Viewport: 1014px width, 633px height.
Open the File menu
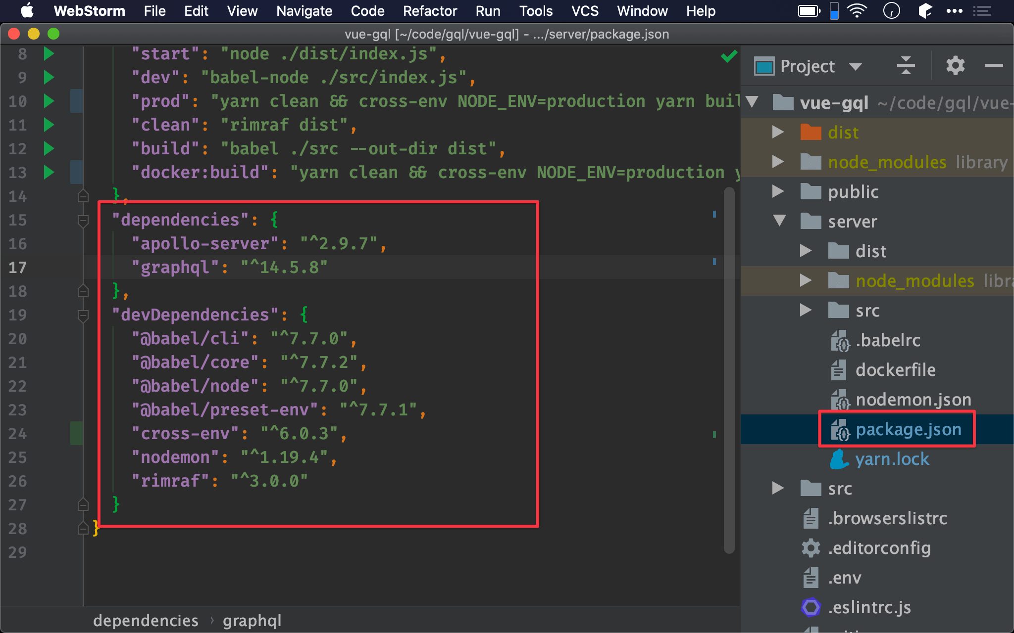[x=154, y=11]
